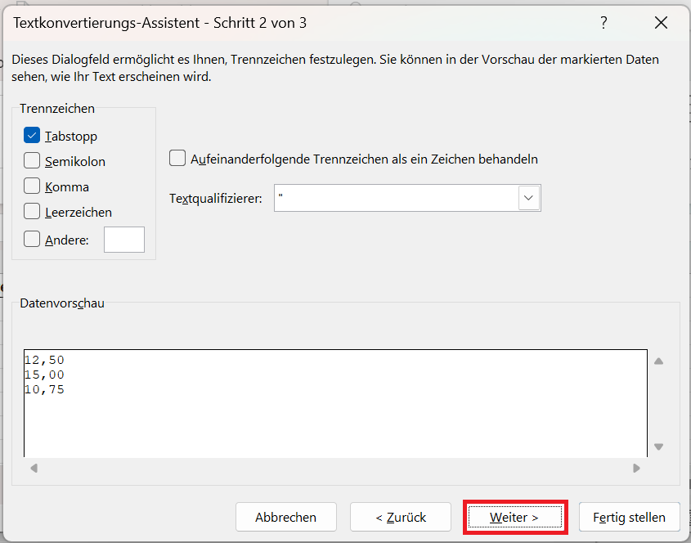Go back with the Zurück button
This screenshot has width=691, height=543.
click(401, 517)
